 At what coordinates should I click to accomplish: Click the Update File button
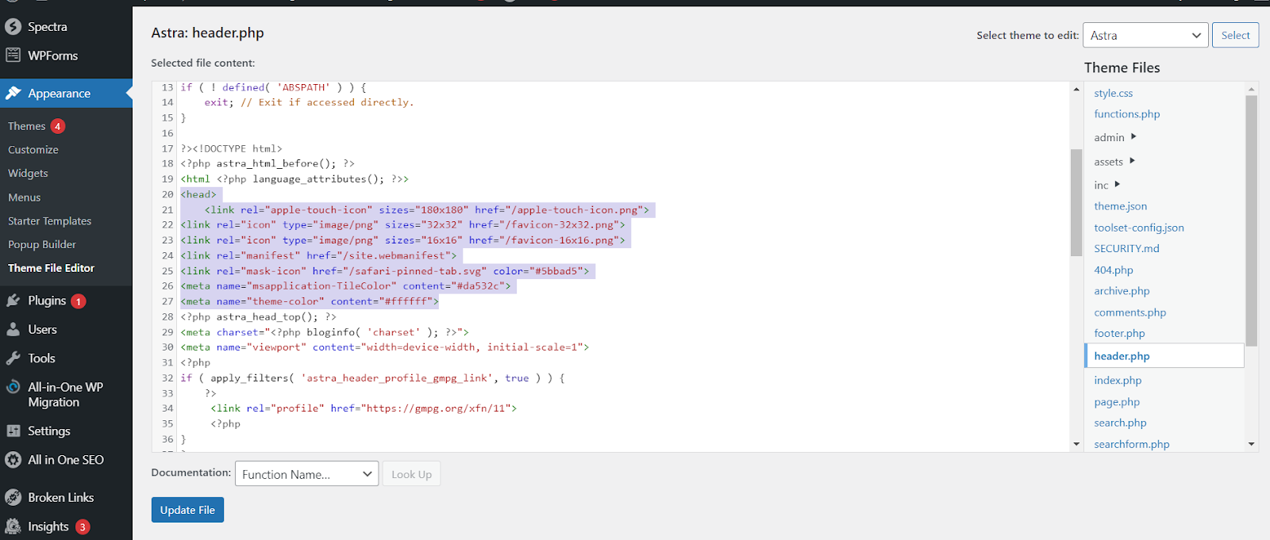(x=187, y=510)
